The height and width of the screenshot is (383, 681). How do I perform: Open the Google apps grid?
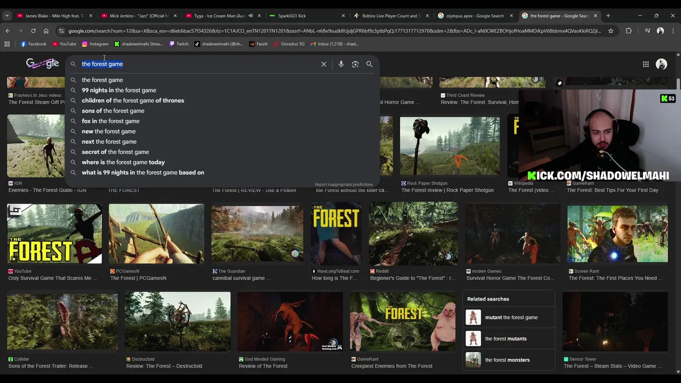[645, 64]
